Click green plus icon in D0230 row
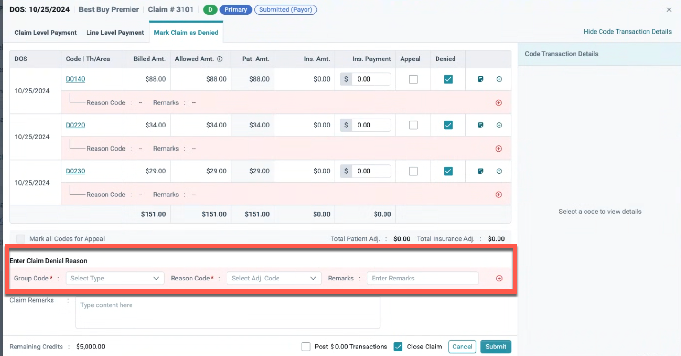 (499, 171)
